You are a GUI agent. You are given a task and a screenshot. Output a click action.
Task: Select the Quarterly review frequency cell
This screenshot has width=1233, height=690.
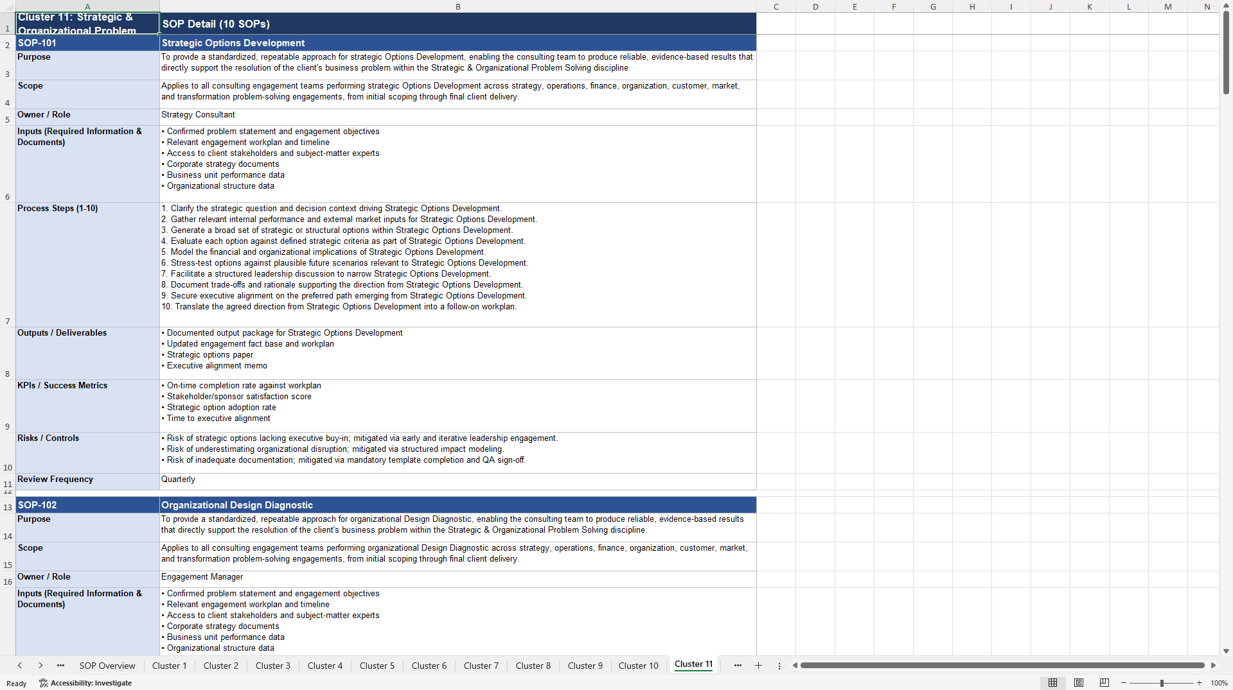coord(458,481)
